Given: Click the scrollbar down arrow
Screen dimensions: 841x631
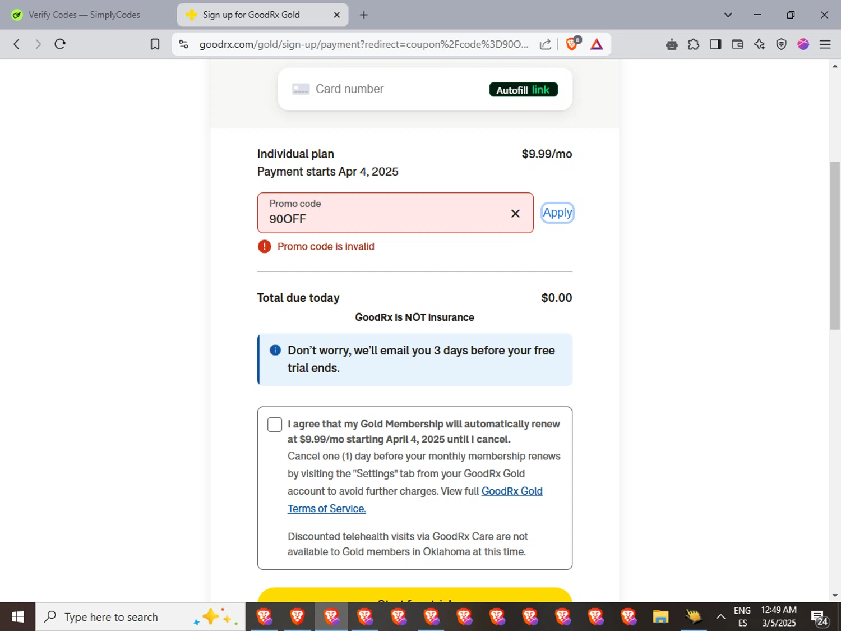Looking at the screenshot, I should 835,596.
